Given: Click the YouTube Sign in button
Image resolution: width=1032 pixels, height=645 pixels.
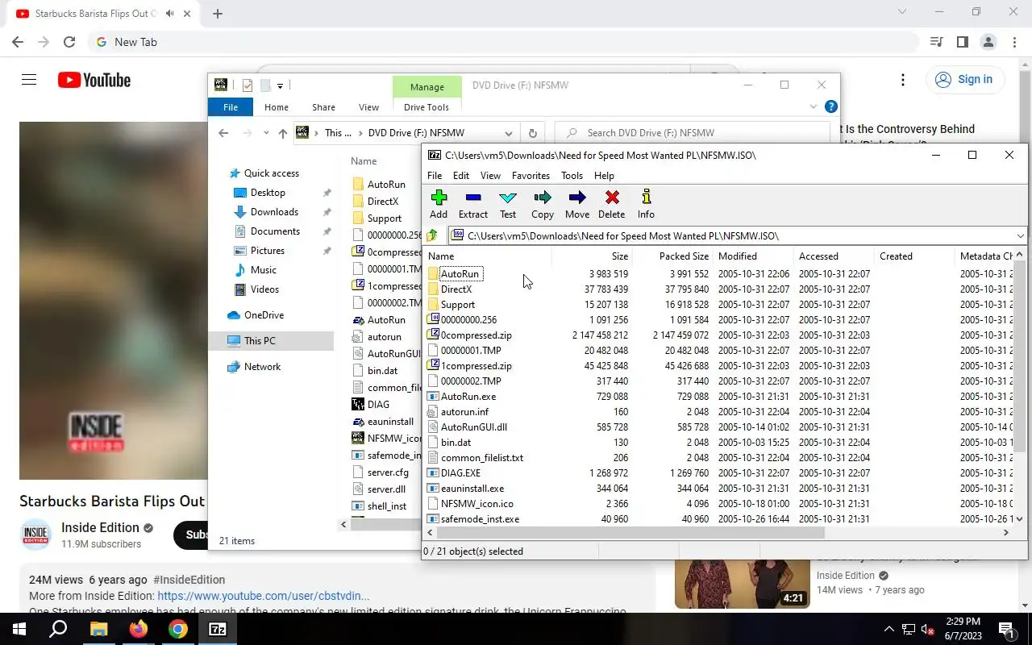Looking at the screenshot, I should click(964, 79).
